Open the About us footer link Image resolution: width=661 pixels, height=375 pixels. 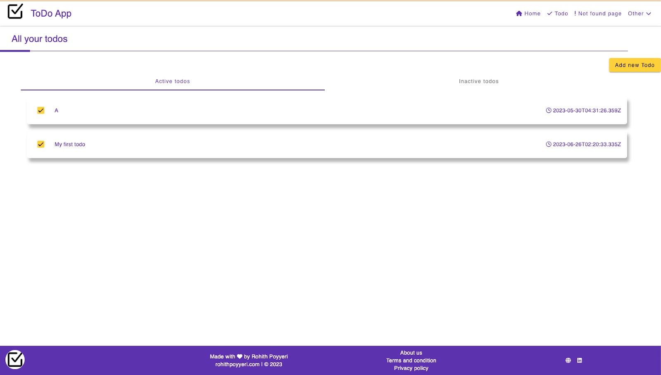[x=411, y=353]
